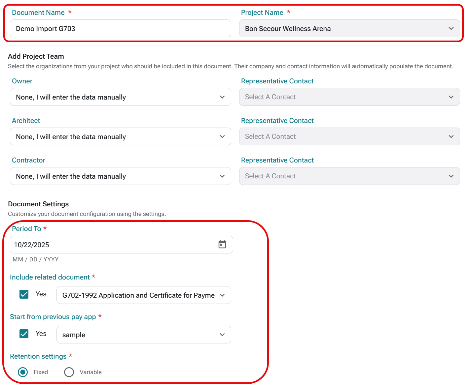Select the Variable retention radio button
Viewport: 469px width, 384px height.
pos(69,372)
